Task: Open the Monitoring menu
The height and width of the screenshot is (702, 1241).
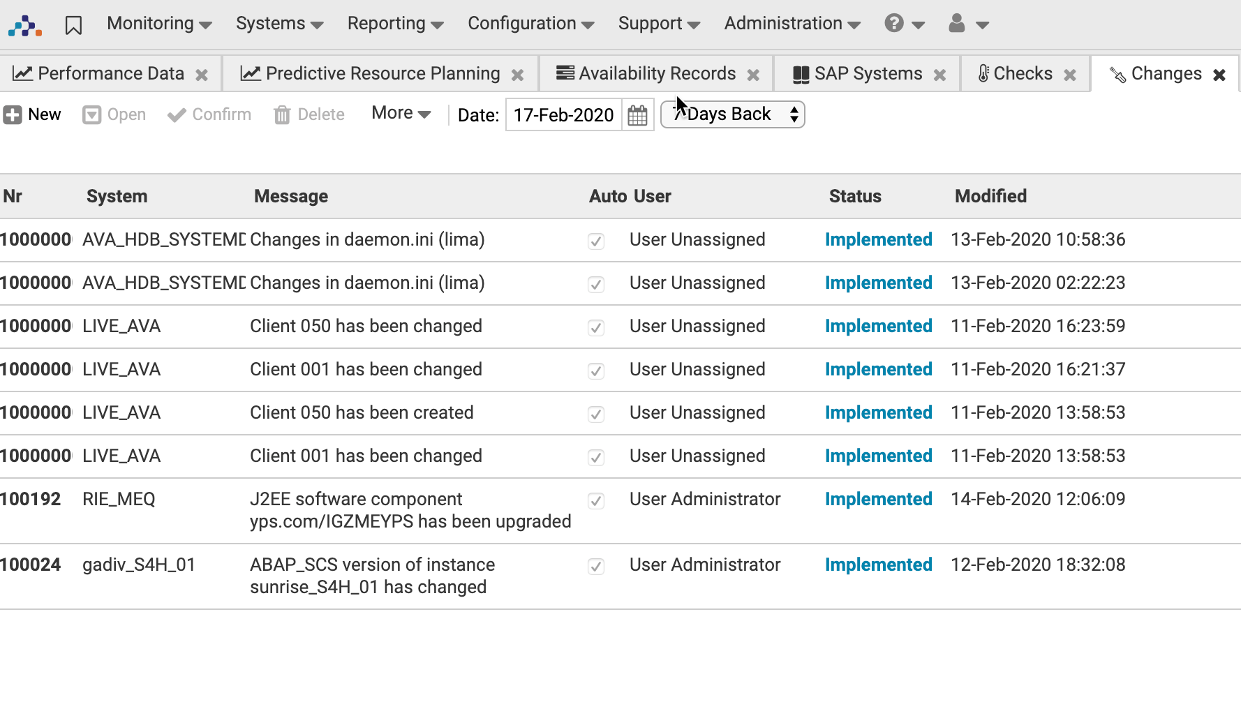Action: (159, 24)
